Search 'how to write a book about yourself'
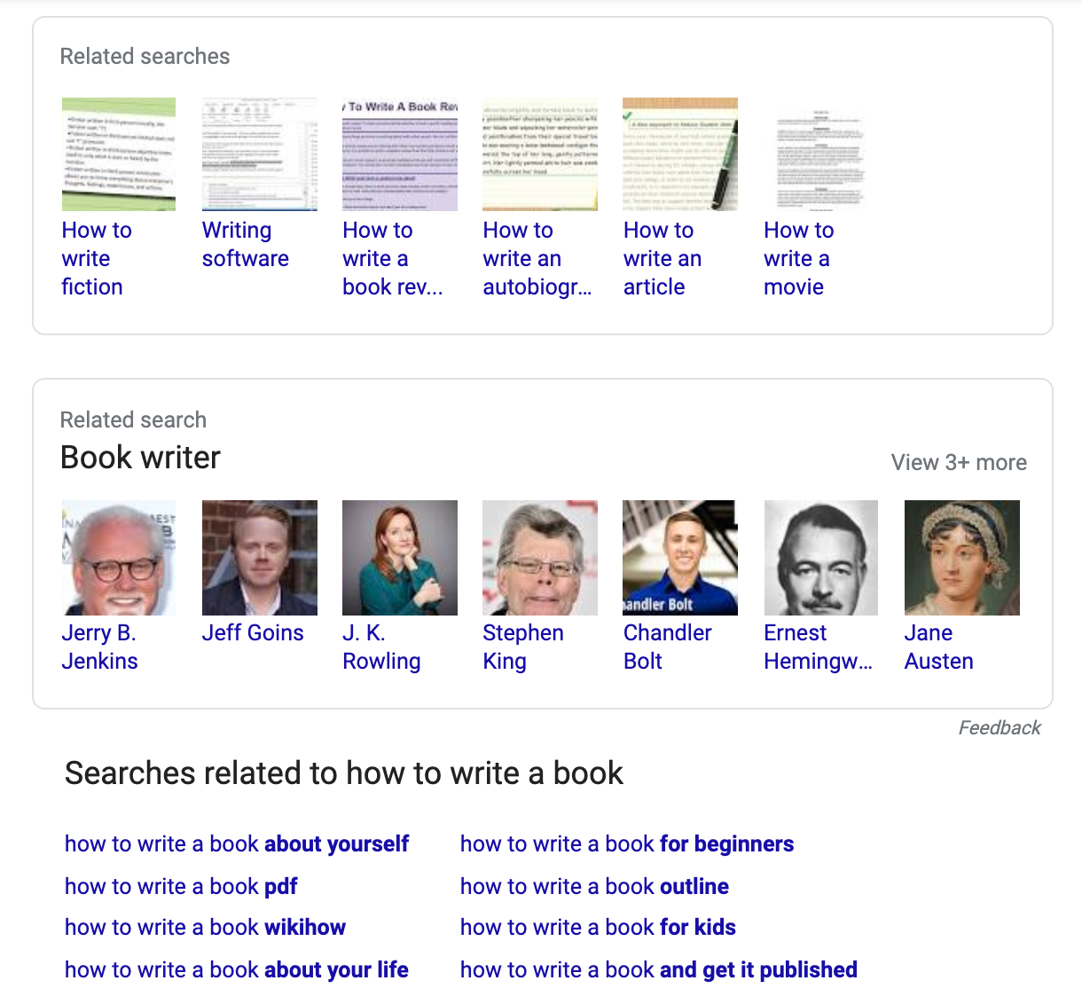The height and width of the screenshot is (1004, 1082). [237, 843]
